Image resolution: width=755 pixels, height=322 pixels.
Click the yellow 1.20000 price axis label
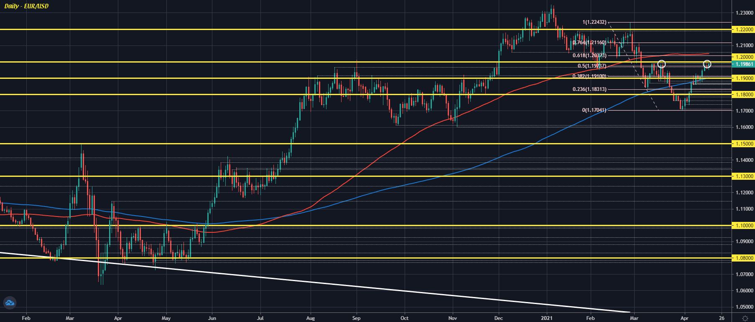coord(744,57)
